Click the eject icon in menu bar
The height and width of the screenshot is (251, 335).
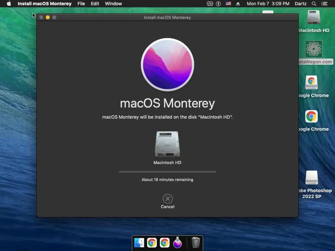click(238, 4)
